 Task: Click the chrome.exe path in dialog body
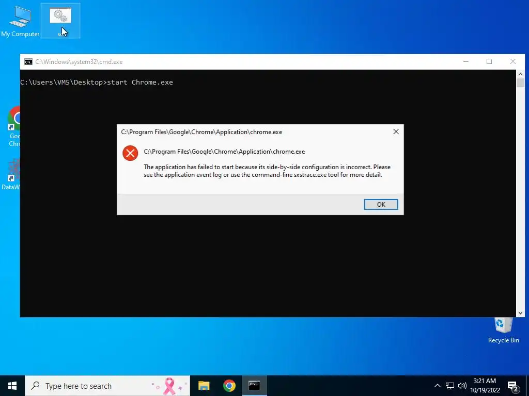(x=224, y=152)
